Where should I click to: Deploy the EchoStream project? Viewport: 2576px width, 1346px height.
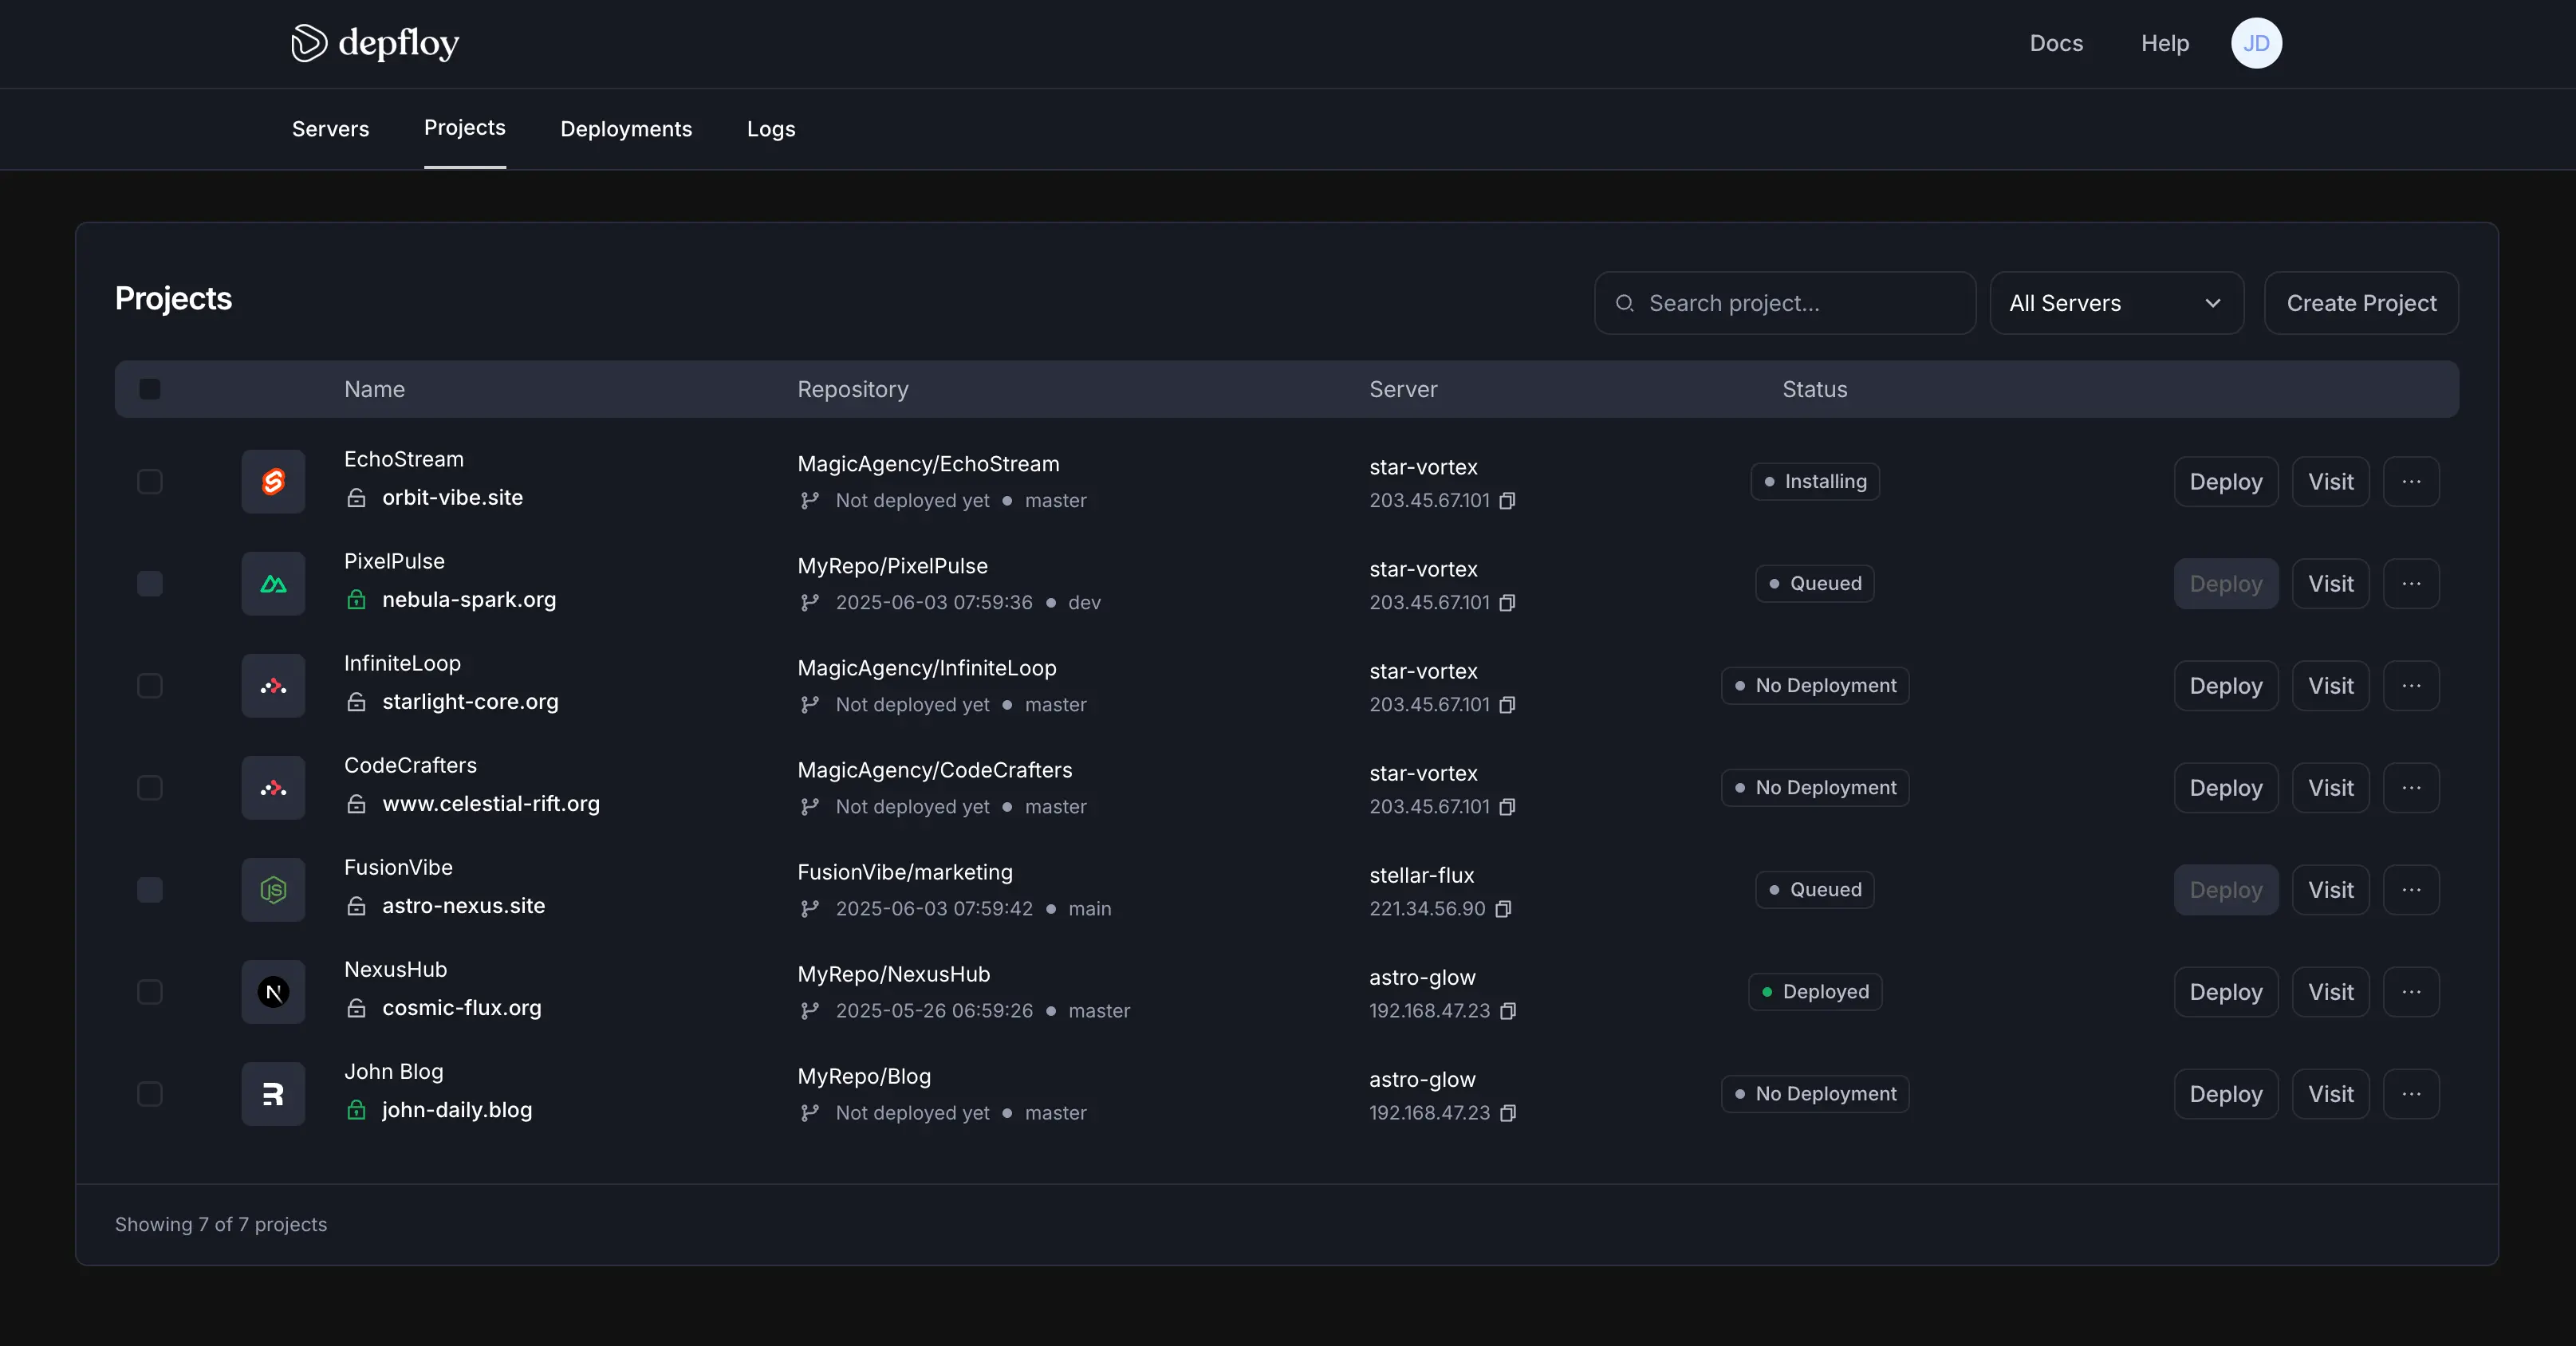2226,482
